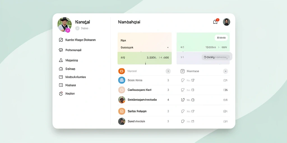Toggle the checkbox in Sondintegendueolaao row

[193, 100]
